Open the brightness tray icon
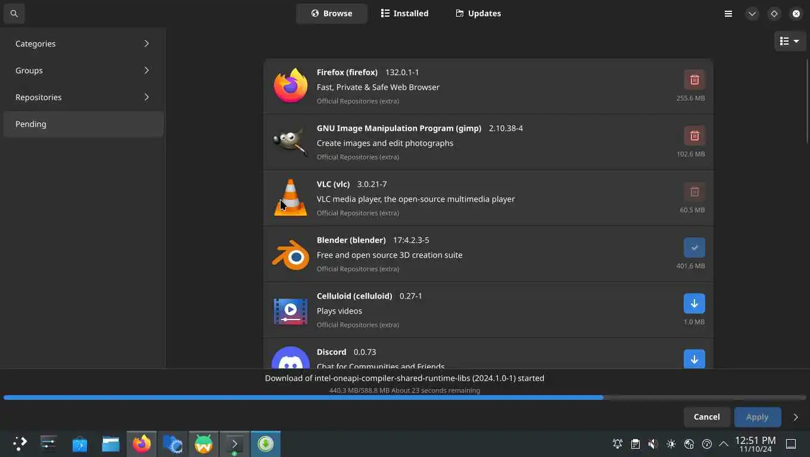Viewport: 810px width, 457px height. [671, 444]
